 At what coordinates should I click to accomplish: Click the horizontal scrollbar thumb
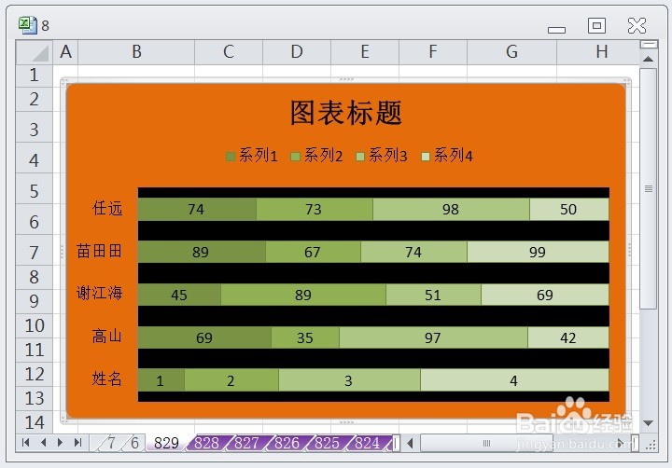tap(486, 443)
